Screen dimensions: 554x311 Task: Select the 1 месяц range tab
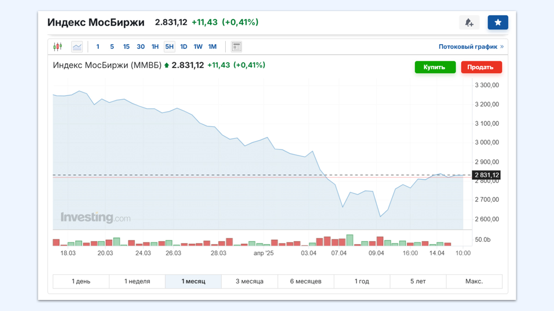point(193,282)
